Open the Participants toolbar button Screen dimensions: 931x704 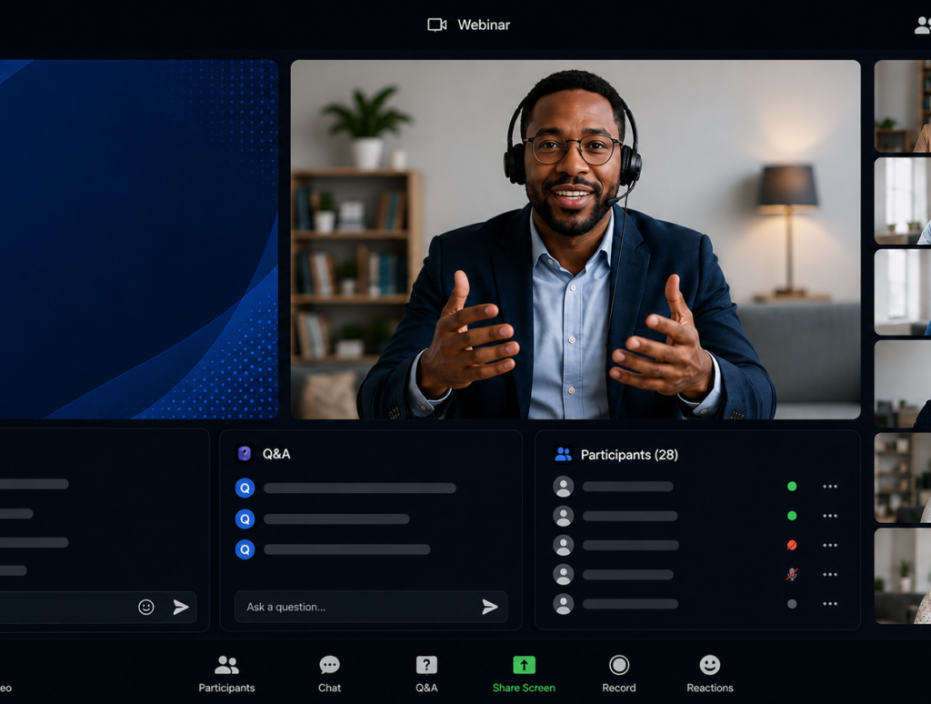(226, 674)
